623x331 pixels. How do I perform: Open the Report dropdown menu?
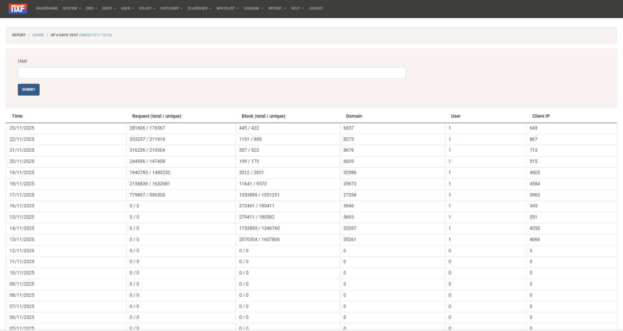pyautogui.click(x=277, y=8)
